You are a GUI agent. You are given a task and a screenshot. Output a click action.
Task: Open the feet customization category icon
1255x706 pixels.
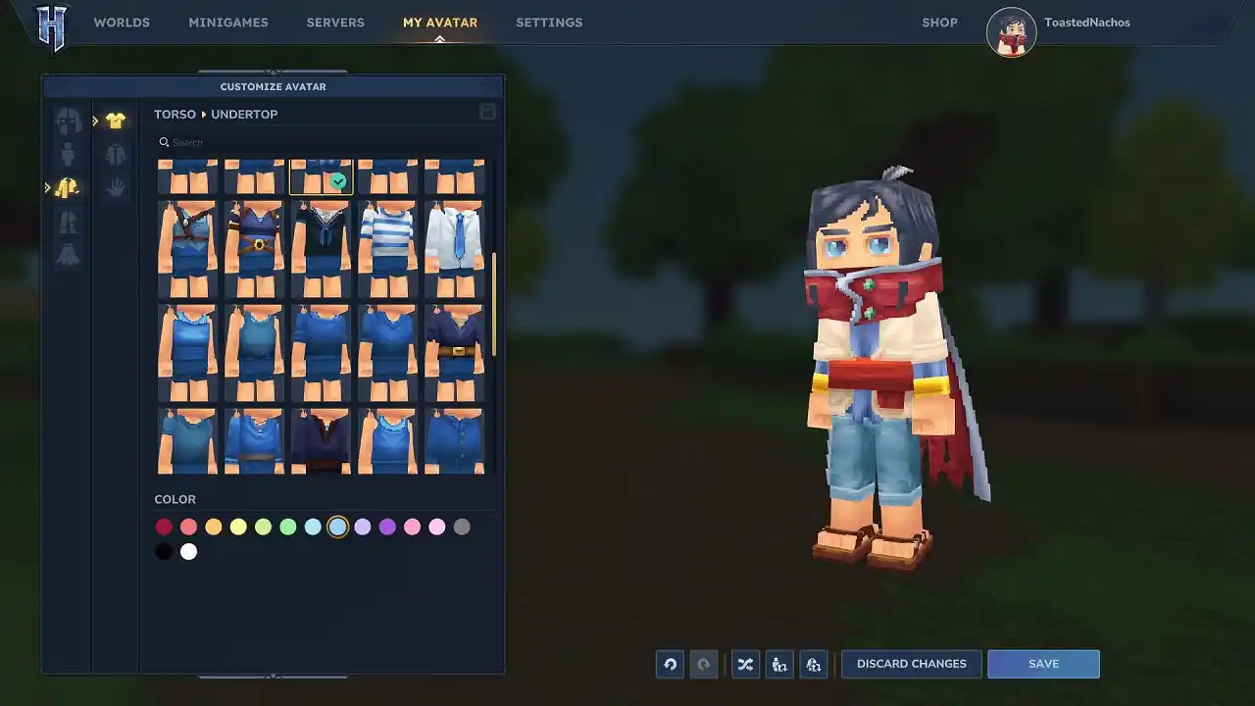tap(69, 255)
